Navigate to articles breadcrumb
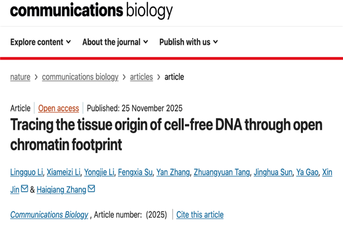Screen dimensions: 343x229 (x=141, y=77)
